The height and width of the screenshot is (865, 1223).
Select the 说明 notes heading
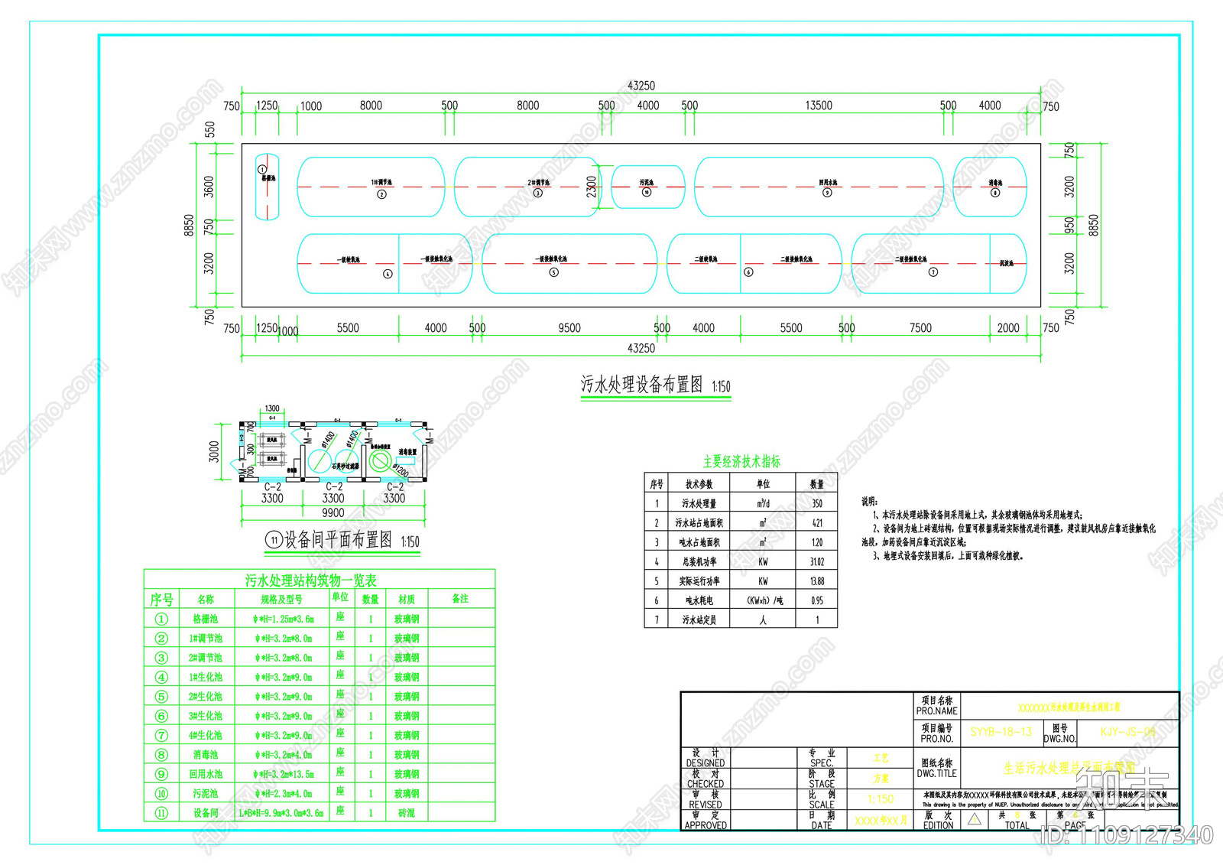[x=870, y=502]
